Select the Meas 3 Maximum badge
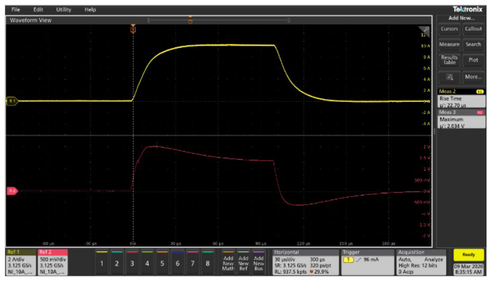This screenshot has height=281, width=491. 461,119
